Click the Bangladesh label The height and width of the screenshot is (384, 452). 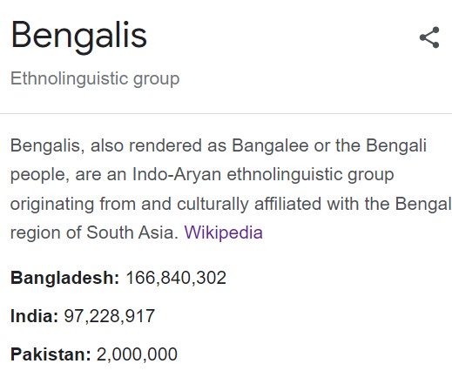click(64, 278)
